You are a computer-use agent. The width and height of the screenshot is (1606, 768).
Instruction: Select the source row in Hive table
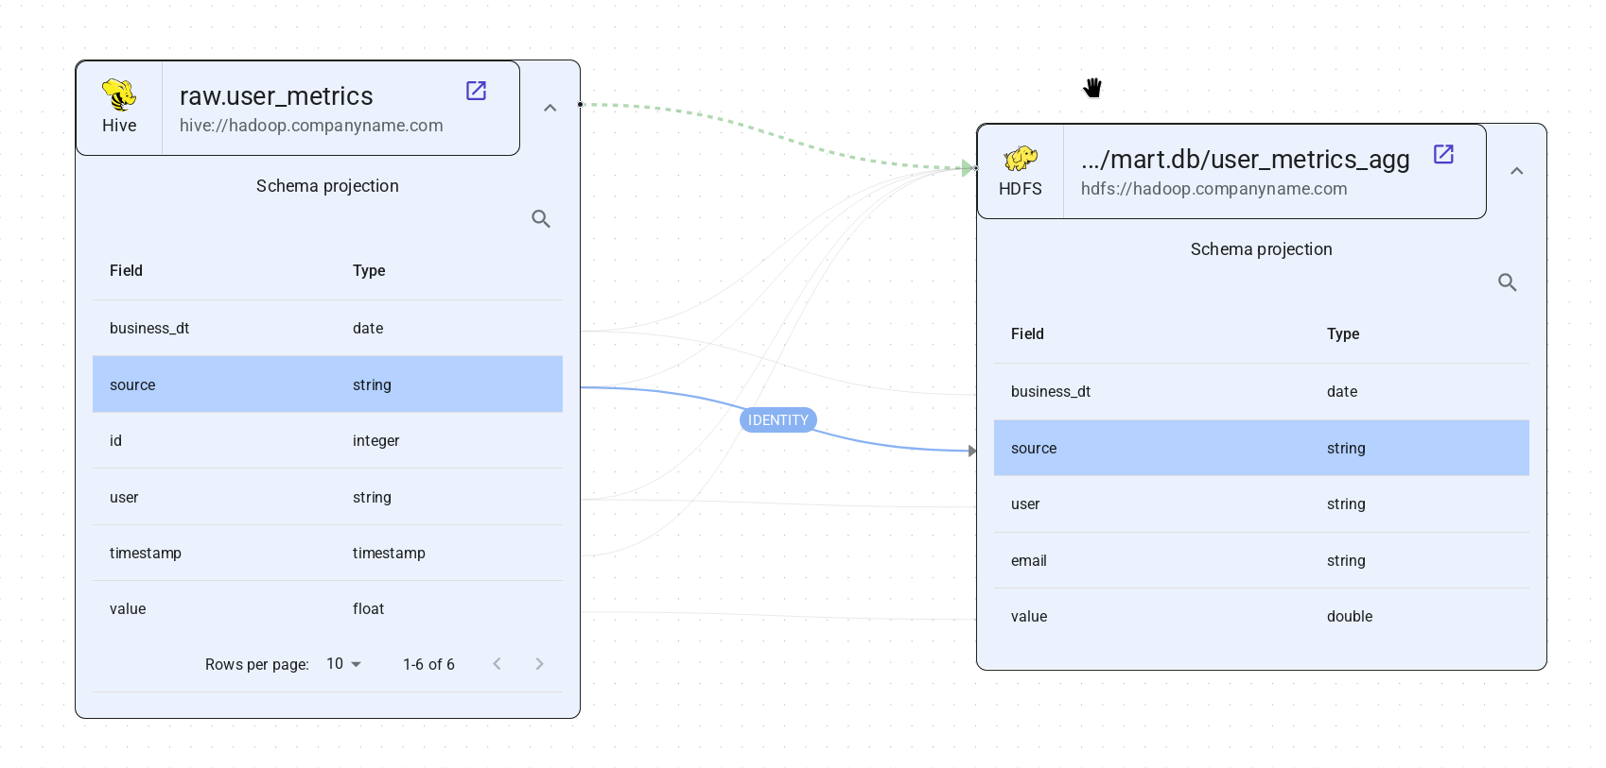coord(327,384)
